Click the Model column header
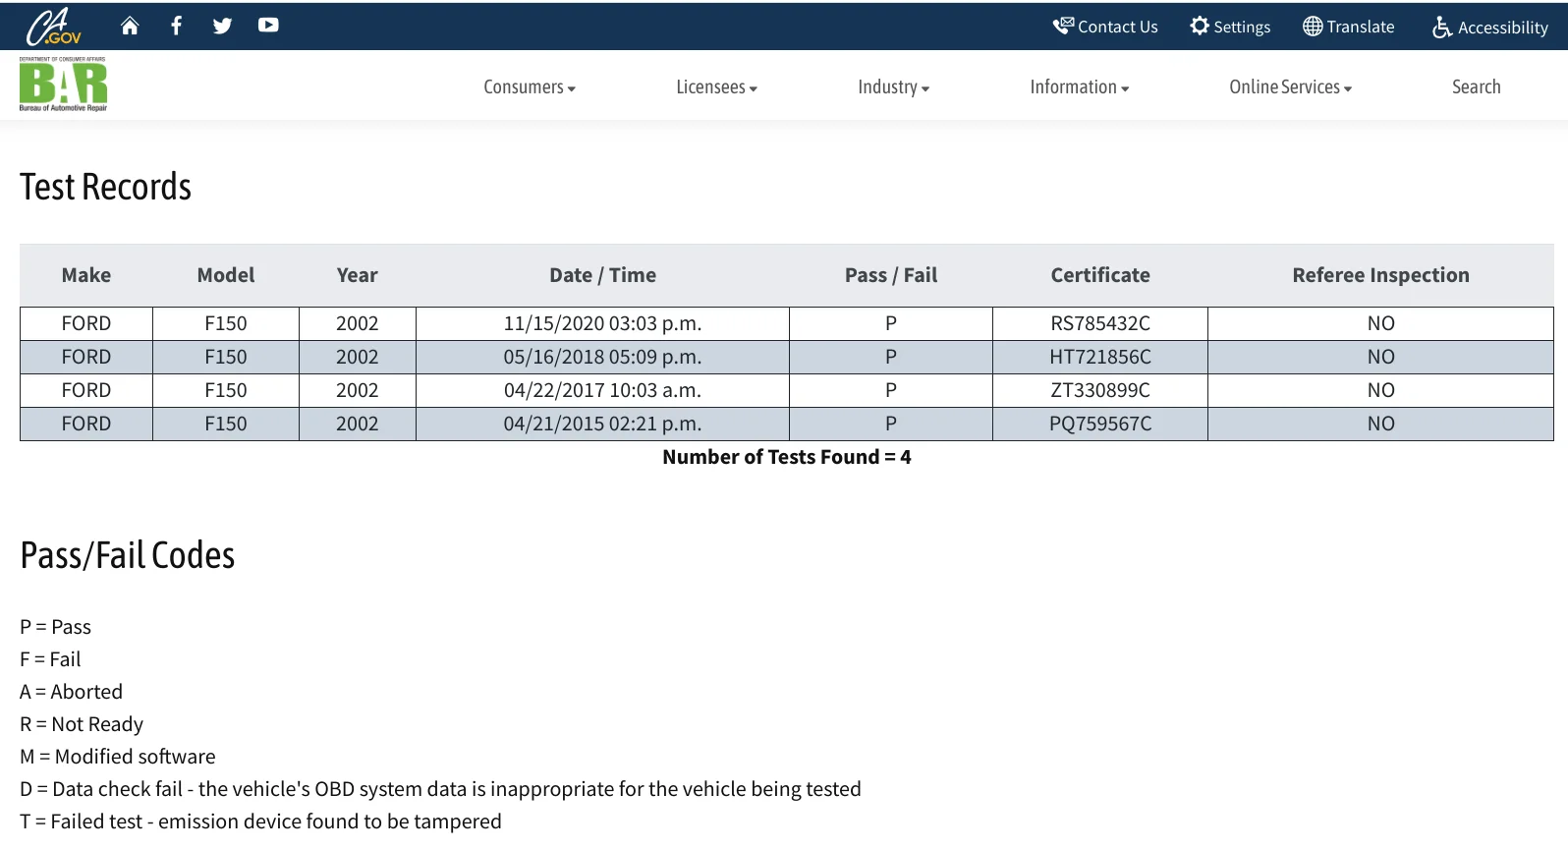The image size is (1568, 850). point(226,275)
